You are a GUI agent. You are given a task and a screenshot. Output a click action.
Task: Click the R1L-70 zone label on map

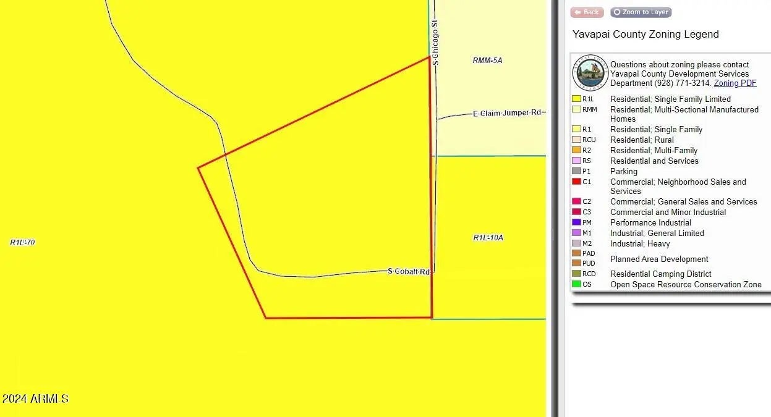[22, 243]
